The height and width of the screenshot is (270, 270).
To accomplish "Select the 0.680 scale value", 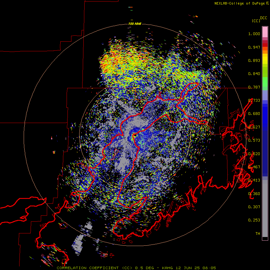I will coord(254,114).
